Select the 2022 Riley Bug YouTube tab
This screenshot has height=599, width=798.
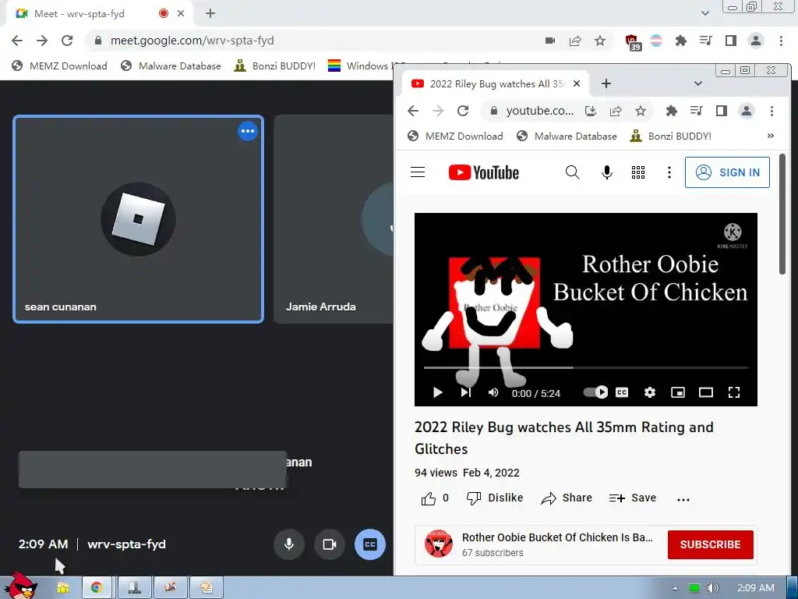[x=496, y=83]
